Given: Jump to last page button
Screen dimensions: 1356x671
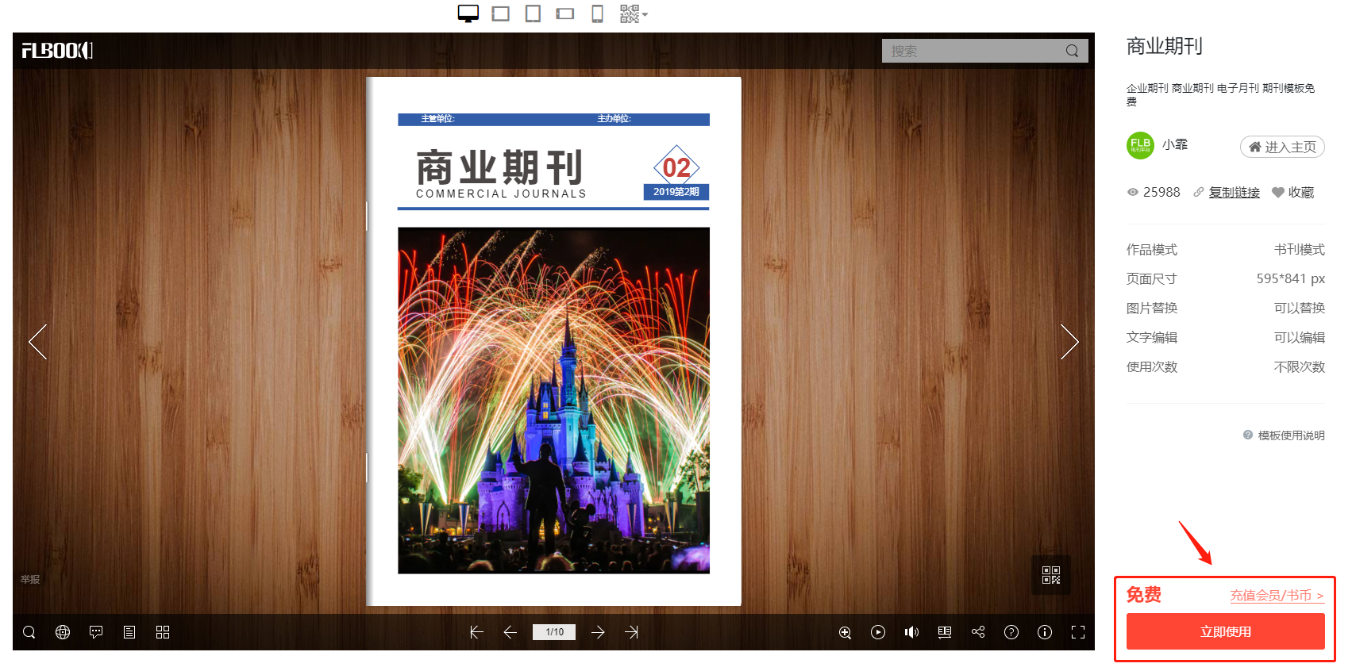Looking at the screenshot, I should coord(632,632).
